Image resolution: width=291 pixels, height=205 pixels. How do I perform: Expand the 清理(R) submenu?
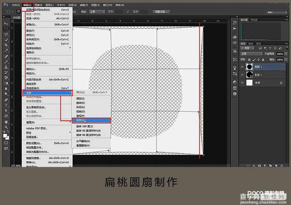(47, 122)
